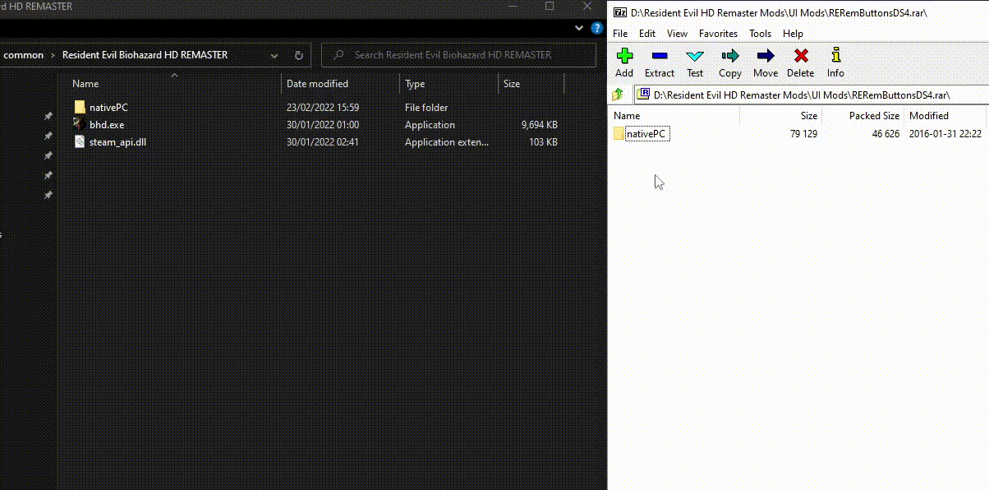Open the File menu in 7-Zip

[620, 34]
